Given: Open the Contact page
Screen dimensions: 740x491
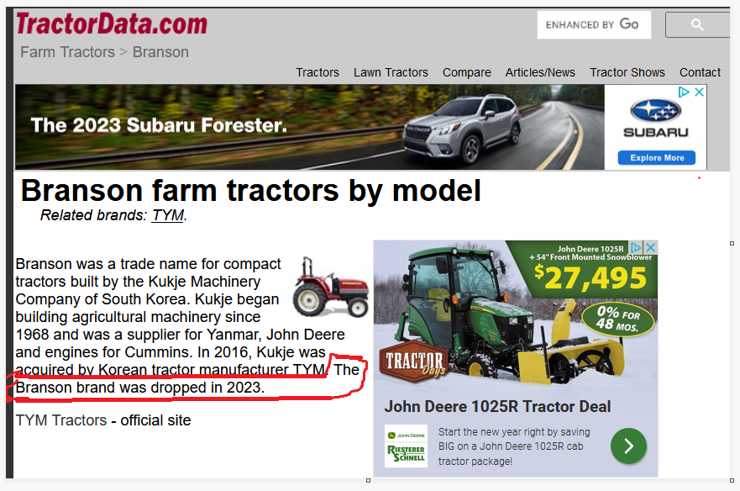Looking at the screenshot, I should [x=700, y=72].
